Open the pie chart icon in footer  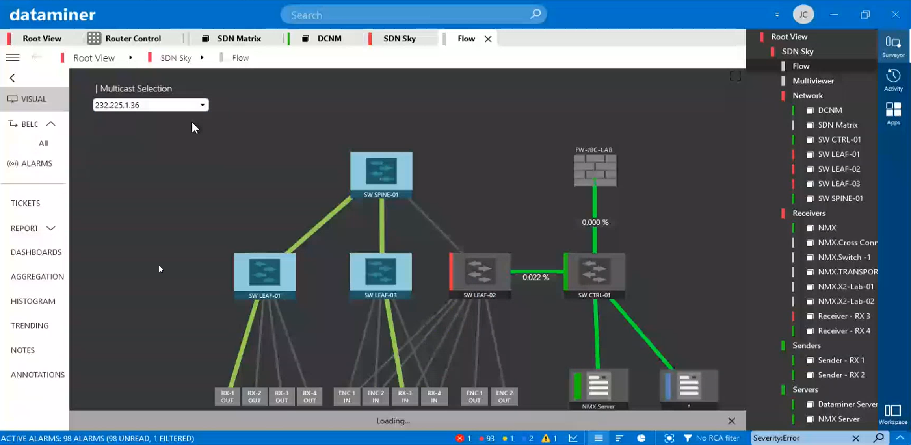tap(641, 438)
